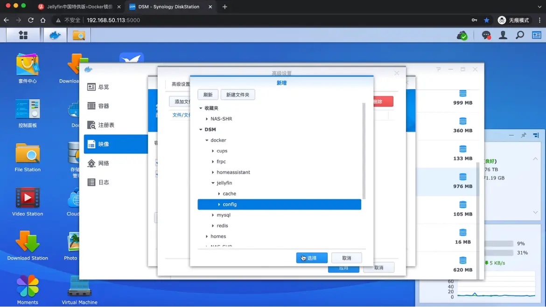
Task: Switch to the 容器 section in Docker sidebar
Action: 104,106
